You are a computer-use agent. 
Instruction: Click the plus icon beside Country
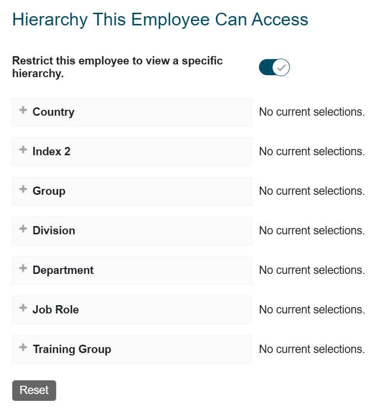[x=23, y=110]
